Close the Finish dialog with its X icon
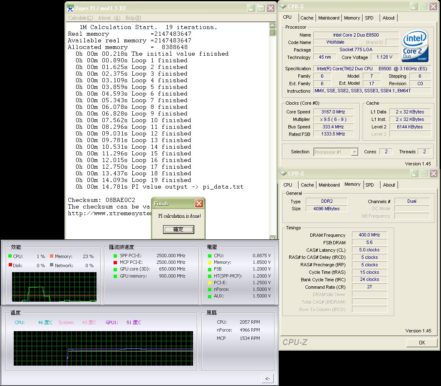 199,204
